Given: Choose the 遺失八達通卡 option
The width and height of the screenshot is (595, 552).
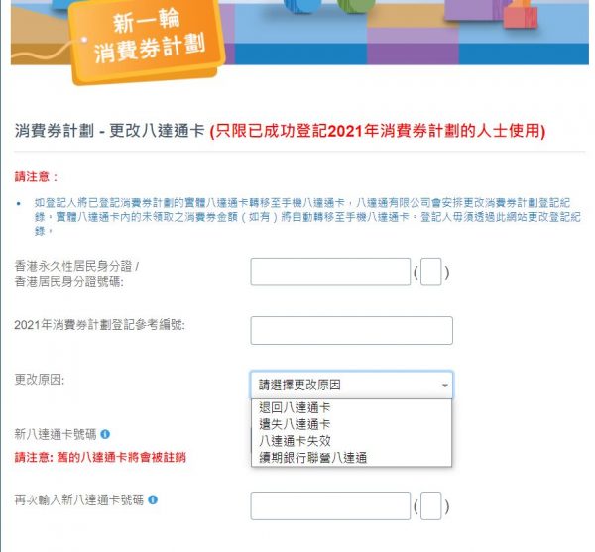Looking at the screenshot, I should [x=295, y=424].
